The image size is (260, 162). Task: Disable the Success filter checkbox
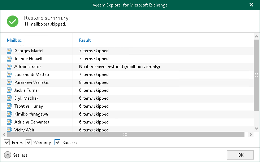(57, 143)
